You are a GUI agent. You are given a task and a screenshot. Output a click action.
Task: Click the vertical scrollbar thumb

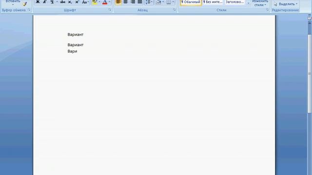(x=310, y=73)
